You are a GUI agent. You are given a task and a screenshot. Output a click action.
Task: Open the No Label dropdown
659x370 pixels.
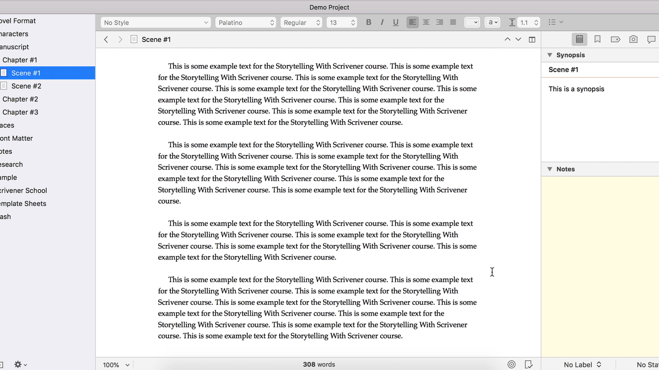click(x=583, y=365)
